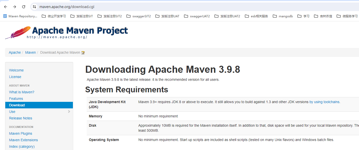Open the swaggerSIT2 bookmark folder

click(x=139, y=16)
